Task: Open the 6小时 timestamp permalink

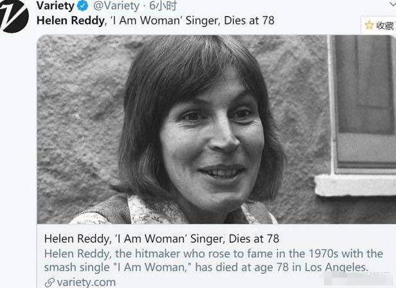Action: tap(163, 6)
